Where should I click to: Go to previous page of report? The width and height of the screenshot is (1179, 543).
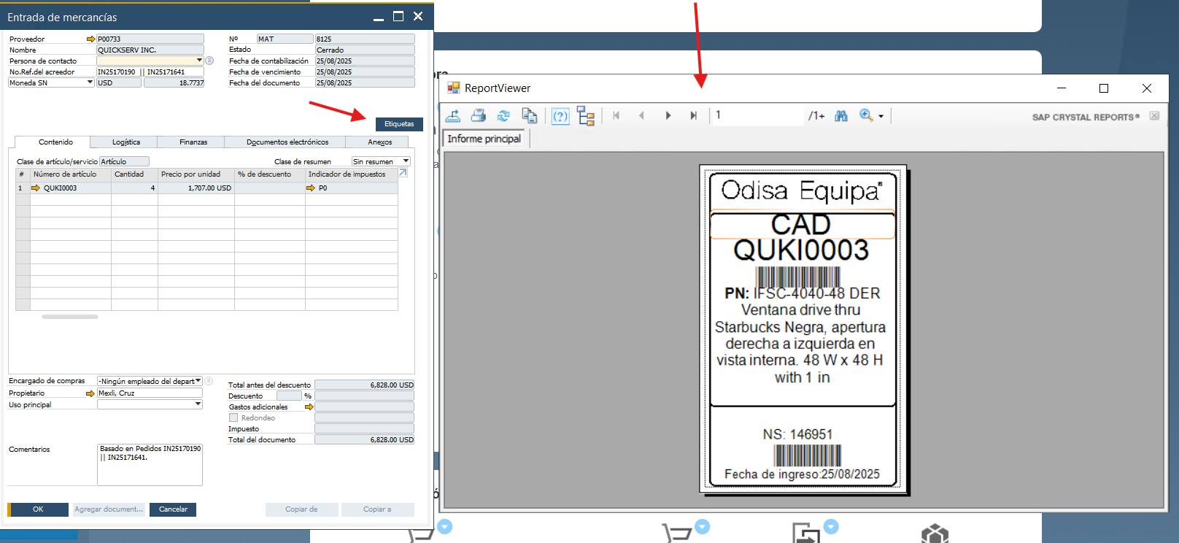coord(642,115)
